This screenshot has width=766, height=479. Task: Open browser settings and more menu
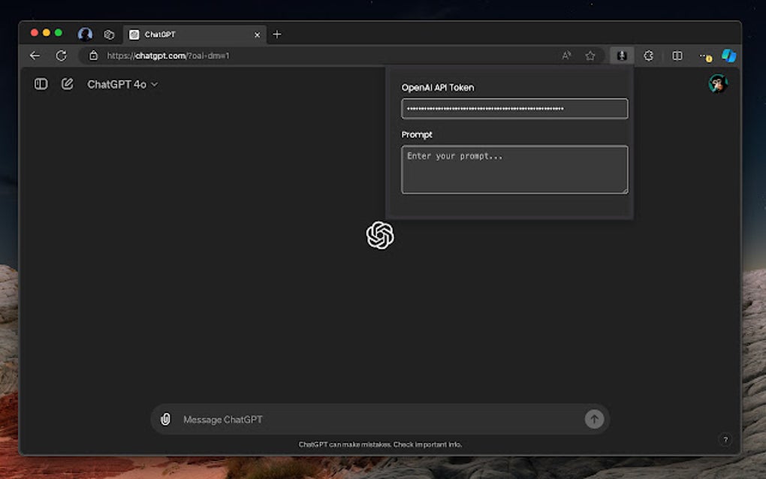(704, 56)
